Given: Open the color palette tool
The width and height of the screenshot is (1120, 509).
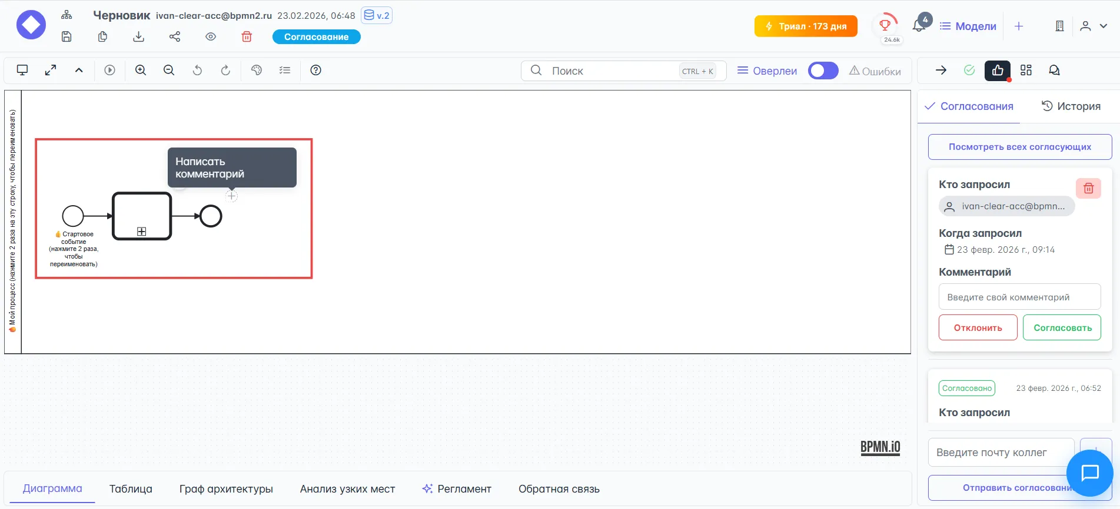Looking at the screenshot, I should (x=257, y=71).
